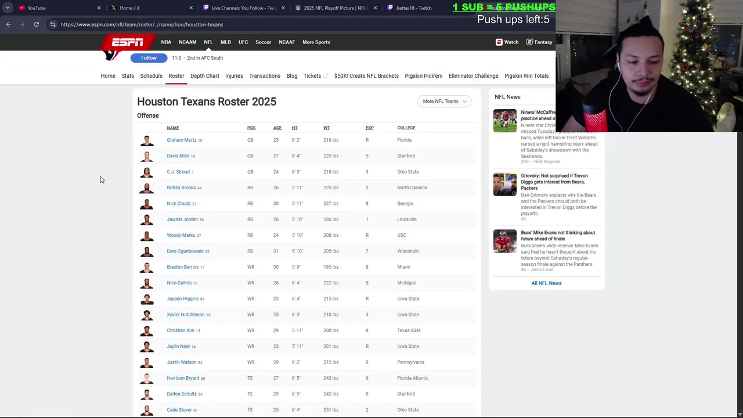Close the Live Channels You Follow tab
This screenshot has height=418, width=743.
(x=283, y=8)
